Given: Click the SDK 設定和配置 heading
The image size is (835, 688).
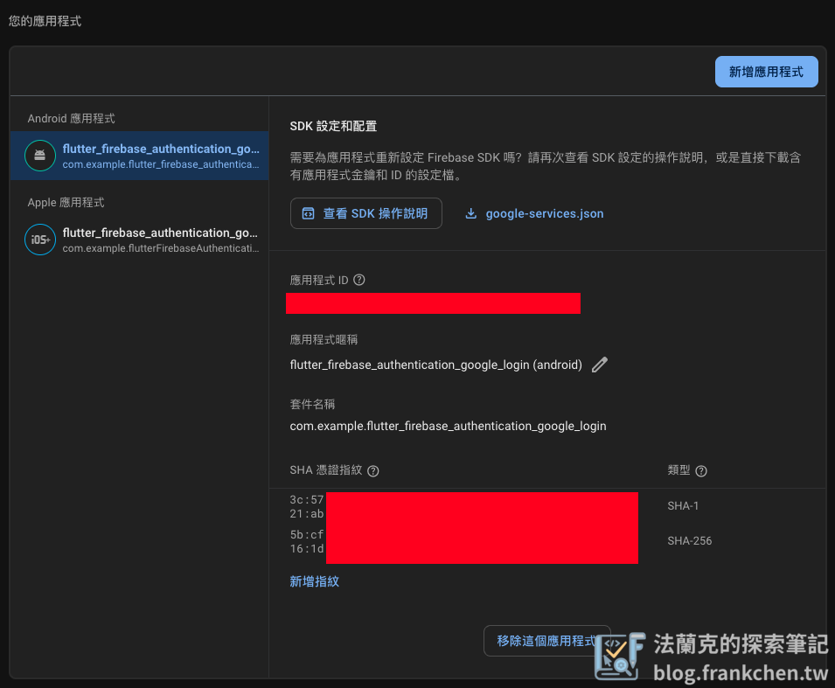Looking at the screenshot, I should [x=333, y=126].
